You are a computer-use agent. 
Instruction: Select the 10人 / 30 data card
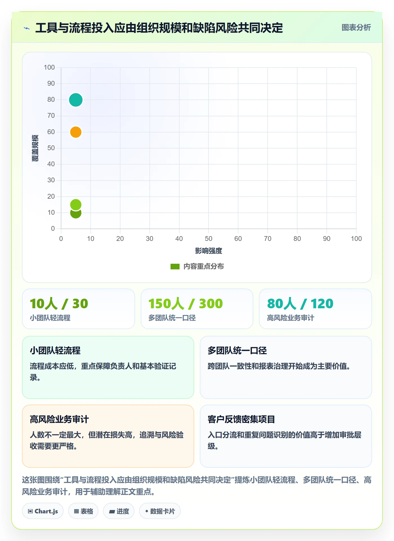tap(79, 309)
